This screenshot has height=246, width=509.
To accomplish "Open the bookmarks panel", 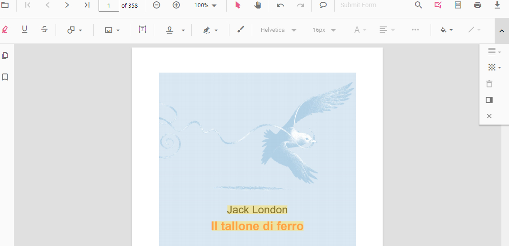I will tap(5, 77).
